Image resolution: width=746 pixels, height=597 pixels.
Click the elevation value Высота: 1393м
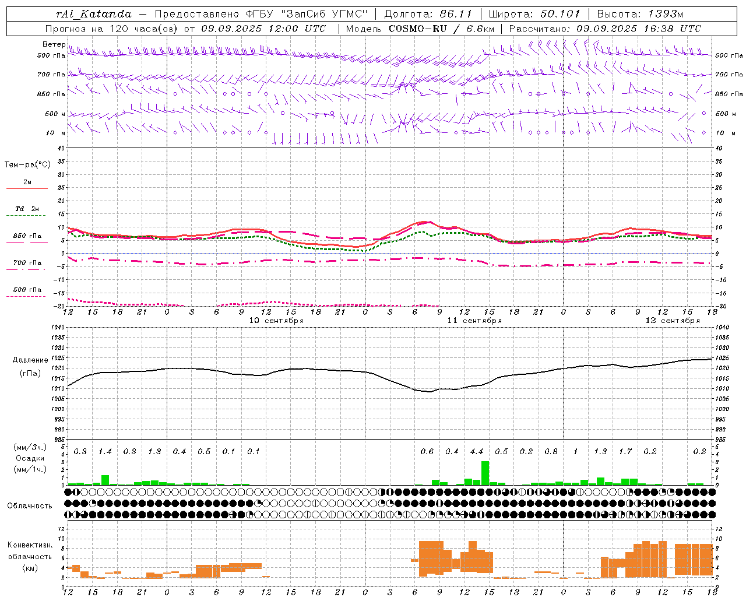click(641, 14)
